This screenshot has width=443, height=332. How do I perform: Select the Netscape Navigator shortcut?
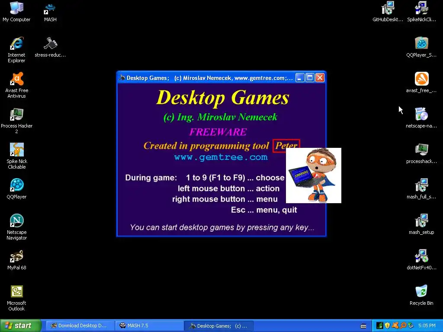coord(17,227)
